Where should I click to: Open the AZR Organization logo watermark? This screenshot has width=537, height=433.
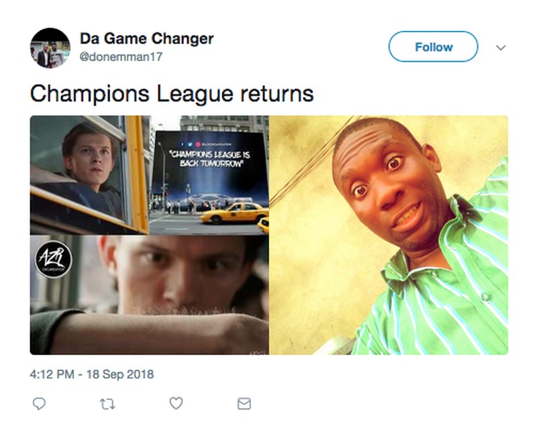tap(54, 259)
